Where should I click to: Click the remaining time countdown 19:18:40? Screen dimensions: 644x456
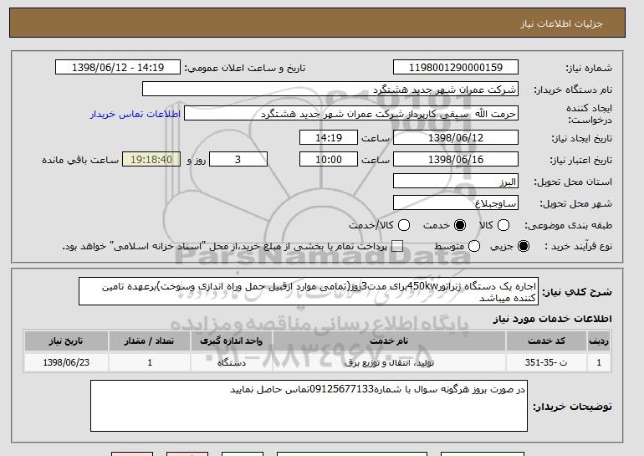(x=151, y=160)
